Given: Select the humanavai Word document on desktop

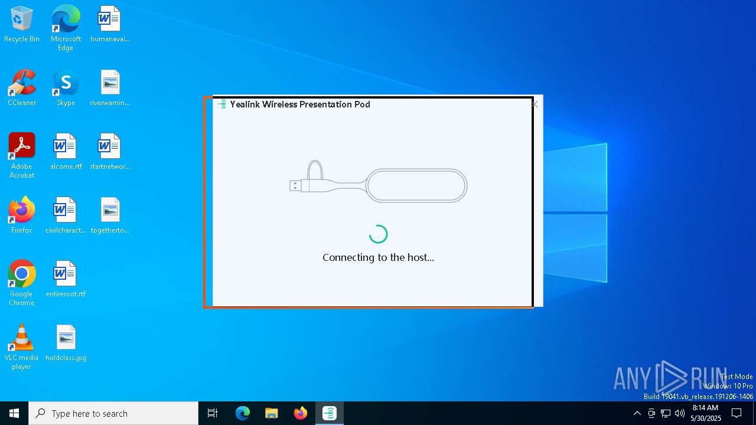Looking at the screenshot, I should (x=110, y=24).
